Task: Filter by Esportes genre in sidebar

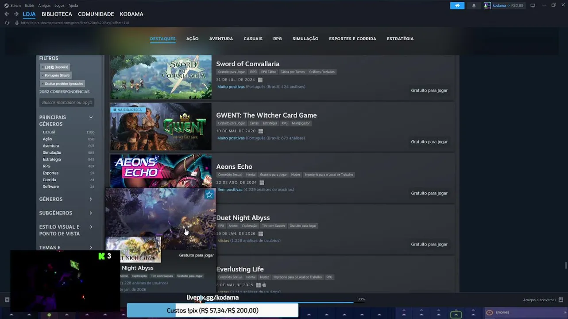Action: [x=50, y=173]
